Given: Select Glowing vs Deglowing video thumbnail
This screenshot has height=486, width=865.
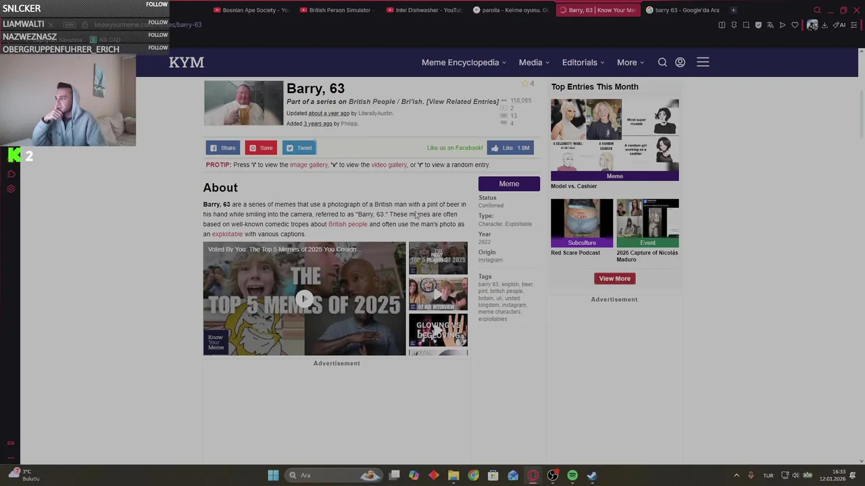Looking at the screenshot, I should click(438, 331).
